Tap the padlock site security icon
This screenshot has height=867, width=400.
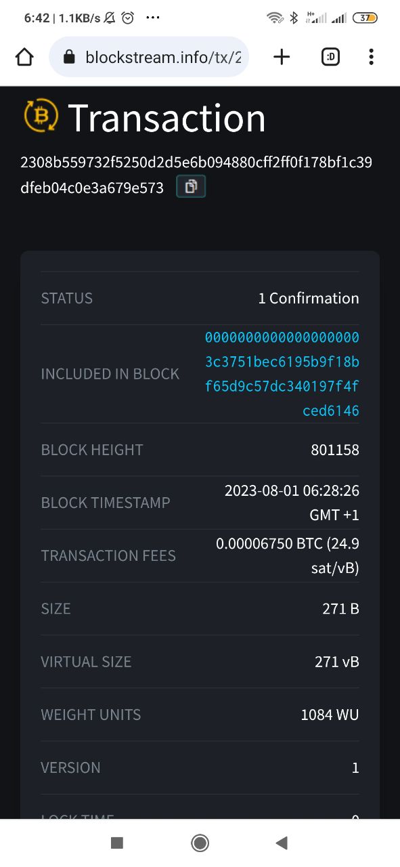68,57
